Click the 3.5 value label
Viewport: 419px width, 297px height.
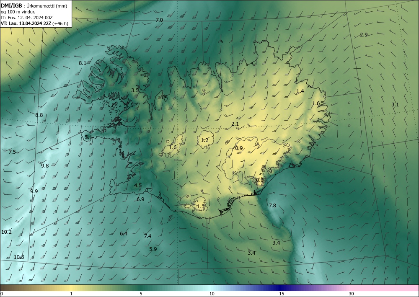coord(135,90)
